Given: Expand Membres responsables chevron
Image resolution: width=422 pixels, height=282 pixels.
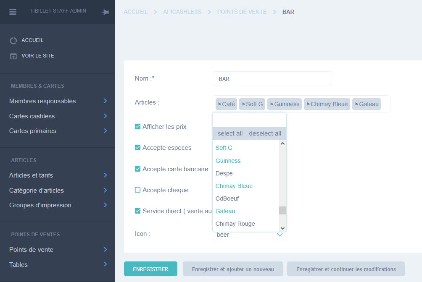Looking at the screenshot, I should click(x=105, y=101).
